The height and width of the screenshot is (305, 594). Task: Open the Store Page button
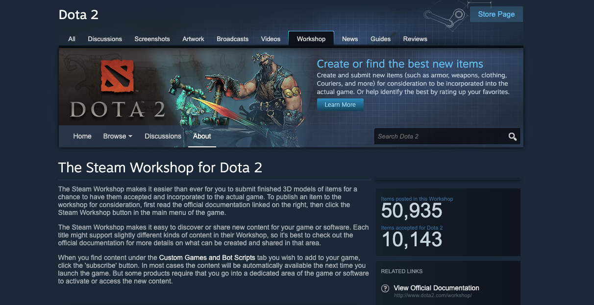[496, 14]
